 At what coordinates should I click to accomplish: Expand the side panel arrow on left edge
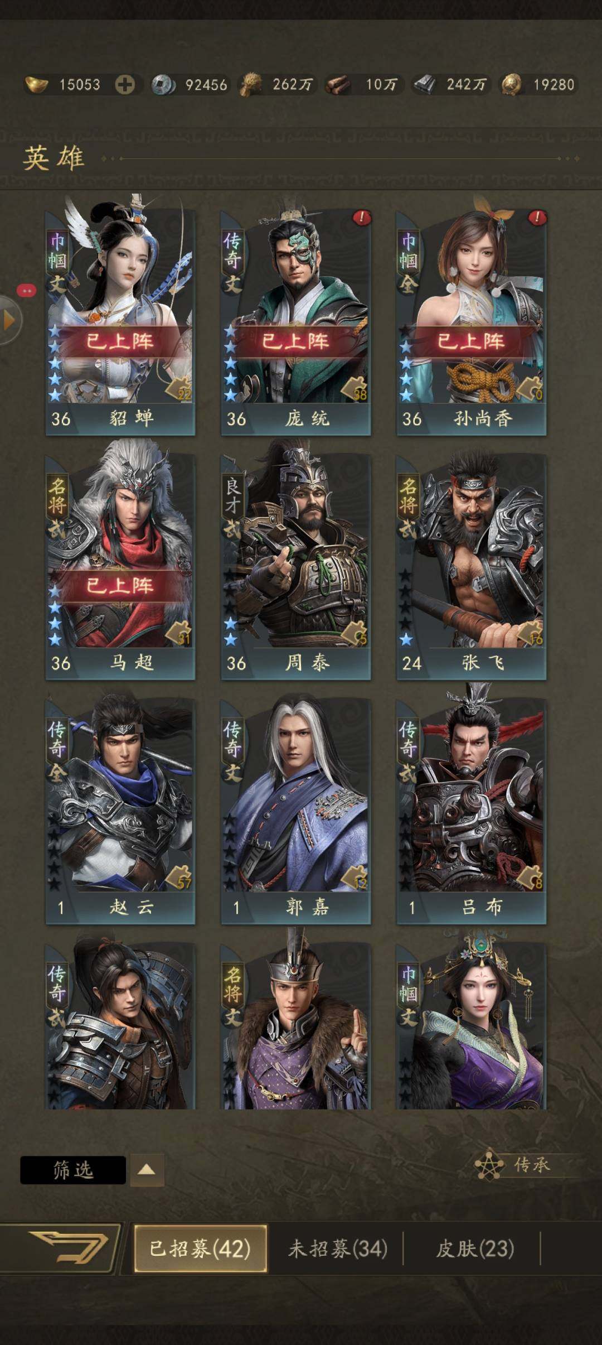[10, 320]
